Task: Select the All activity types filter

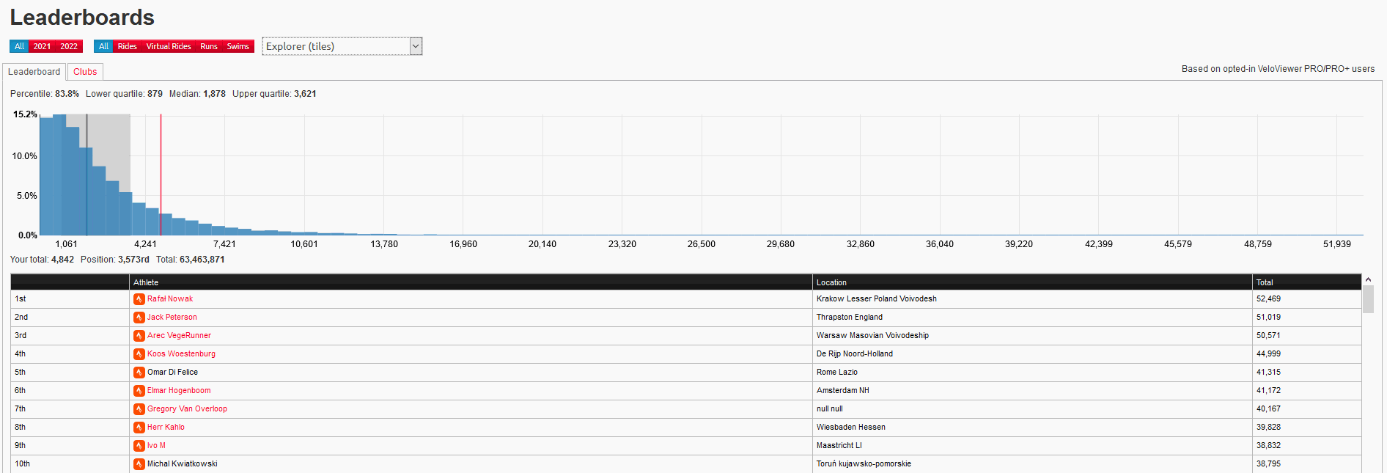Action: 103,46
